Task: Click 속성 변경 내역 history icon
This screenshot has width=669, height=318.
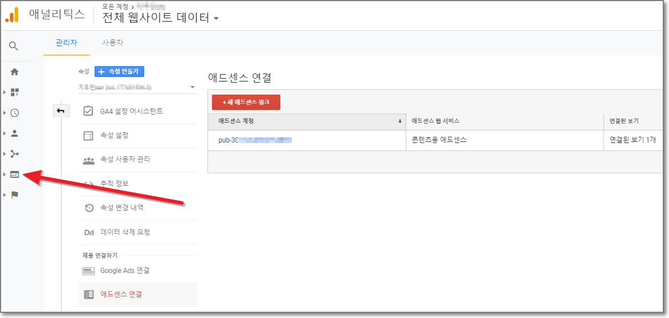Action: [x=89, y=208]
